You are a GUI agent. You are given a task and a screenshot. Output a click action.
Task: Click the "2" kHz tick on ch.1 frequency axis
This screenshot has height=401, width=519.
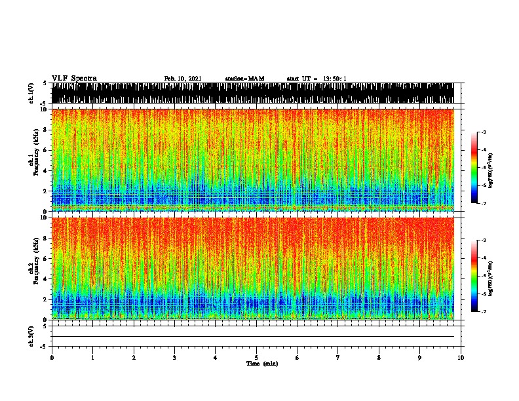pyautogui.click(x=46, y=191)
